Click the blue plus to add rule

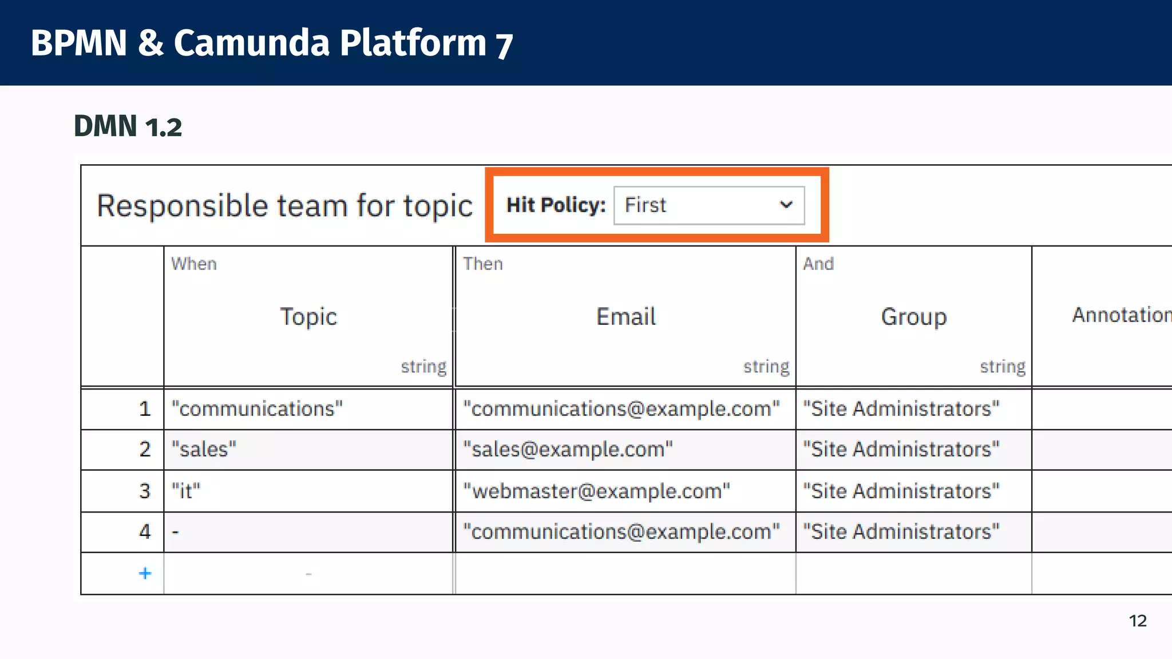tap(145, 573)
